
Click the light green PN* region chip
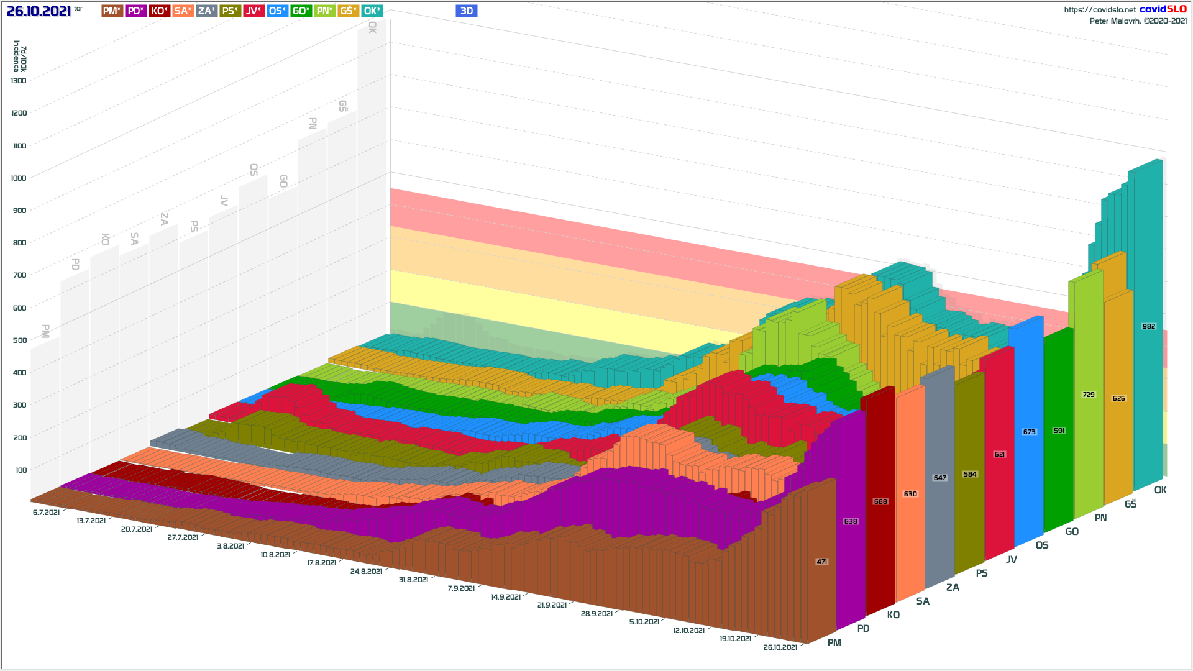[x=324, y=11]
